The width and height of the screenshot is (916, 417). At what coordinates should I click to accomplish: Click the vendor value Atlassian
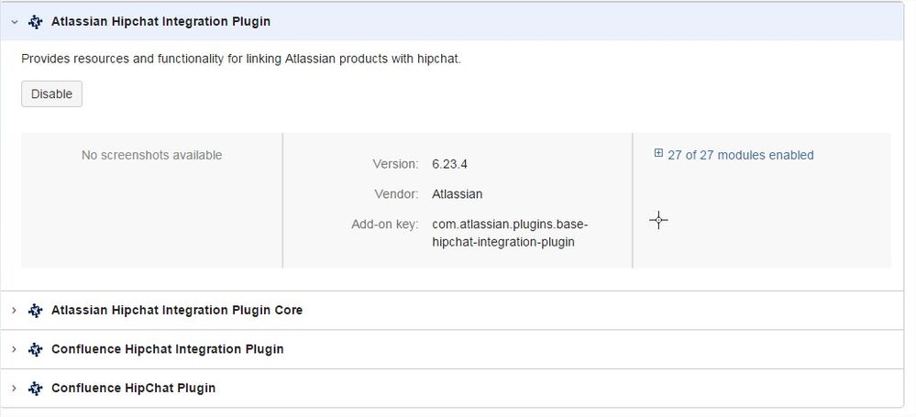click(458, 194)
